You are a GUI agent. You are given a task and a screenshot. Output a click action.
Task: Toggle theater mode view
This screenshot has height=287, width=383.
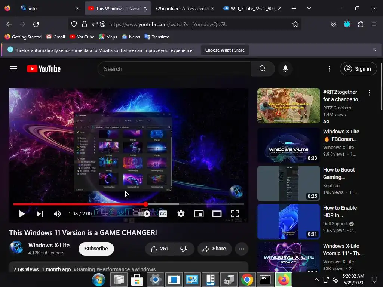point(217,214)
